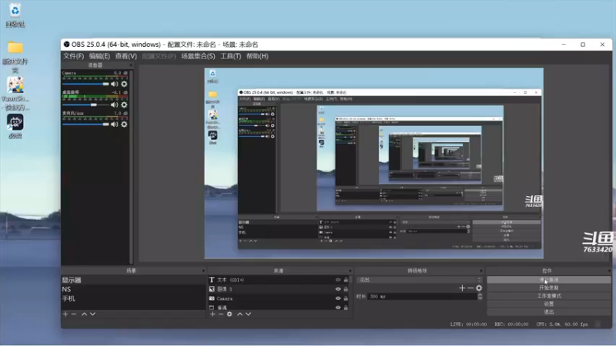Click the Camera volume slider
This screenshot has width=616, height=346.
pos(85,84)
